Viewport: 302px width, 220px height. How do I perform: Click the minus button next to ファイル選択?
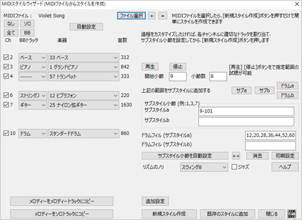click(x=163, y=16)
